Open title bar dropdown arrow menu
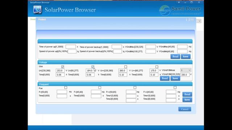This screenshot has height=130, width=232. tap(179, 3)
